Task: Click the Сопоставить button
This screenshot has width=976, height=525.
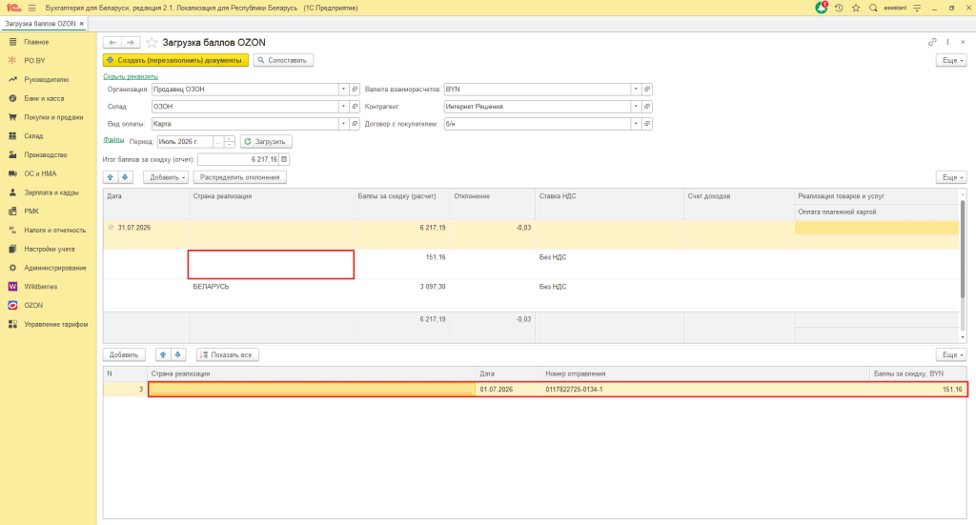Action: 283,60
